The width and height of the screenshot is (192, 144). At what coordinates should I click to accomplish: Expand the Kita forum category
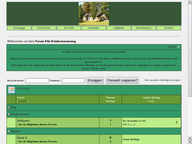(9, 108)
